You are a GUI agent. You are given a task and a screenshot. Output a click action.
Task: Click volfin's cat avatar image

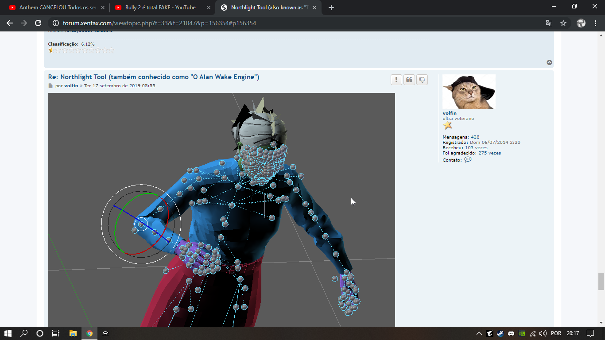[469, 92]
